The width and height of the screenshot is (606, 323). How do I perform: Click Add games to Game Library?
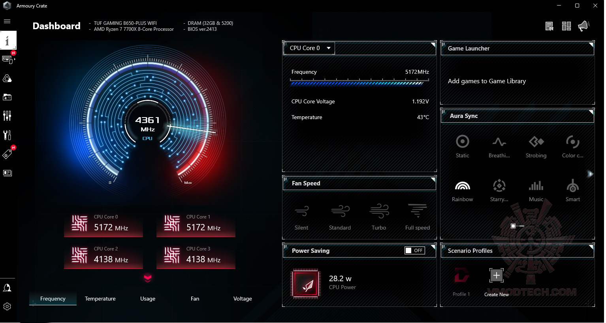pyautogui.click(x=487, y=81)
